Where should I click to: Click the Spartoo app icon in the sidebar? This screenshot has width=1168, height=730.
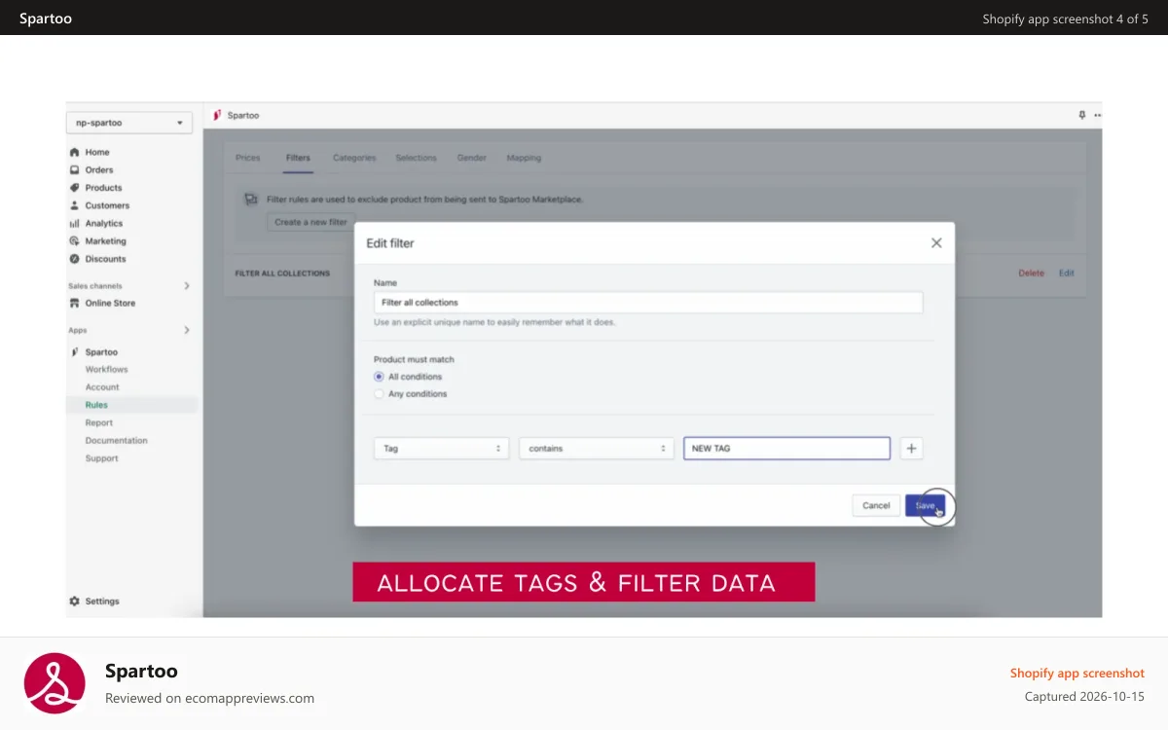coord(74,351)
